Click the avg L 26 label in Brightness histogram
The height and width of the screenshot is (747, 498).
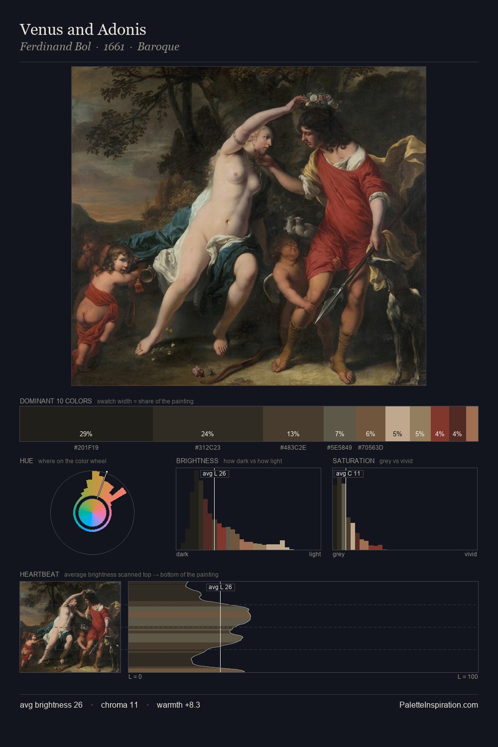point(215,474)
